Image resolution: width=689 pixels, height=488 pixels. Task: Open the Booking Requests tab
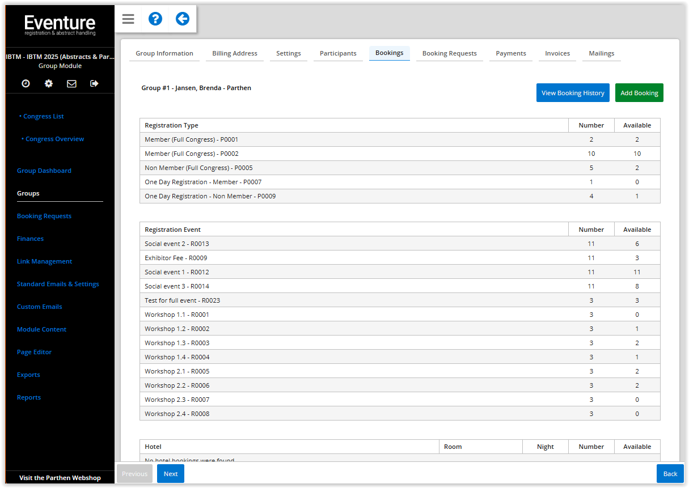tap(449, 53)
